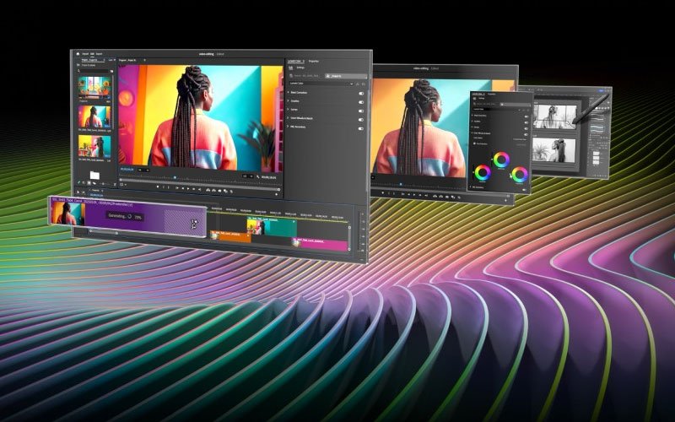Click the Edit workspace button in header
The width and height of the screenshot is (675, 422).
pyautogui.click(x=93, y=53)
